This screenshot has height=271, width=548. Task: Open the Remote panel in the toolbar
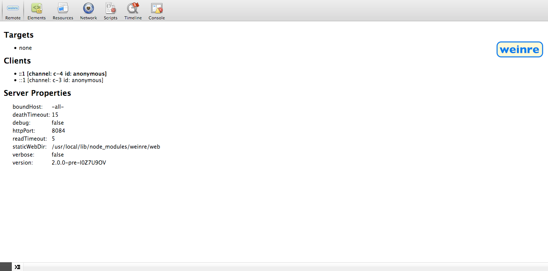[13, 11]
